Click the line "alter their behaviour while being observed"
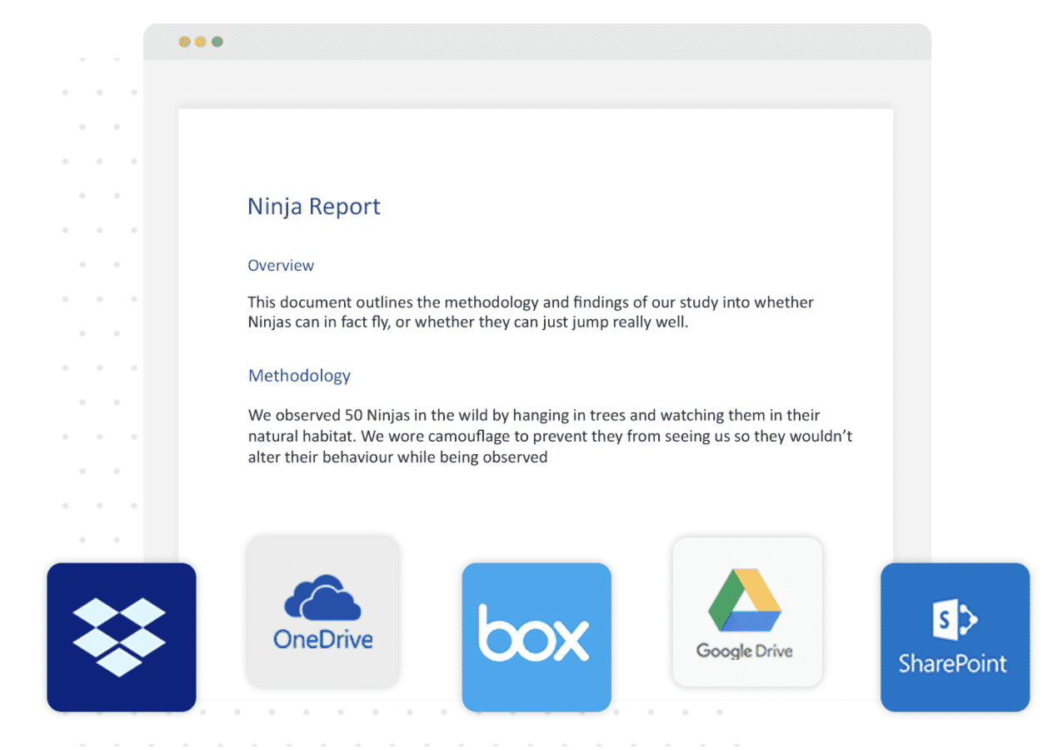This screenshot has height=750, width=1058. point(397,457)
